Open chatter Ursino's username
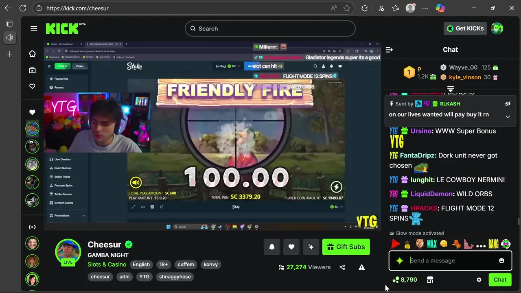 [x=421, y=131]
